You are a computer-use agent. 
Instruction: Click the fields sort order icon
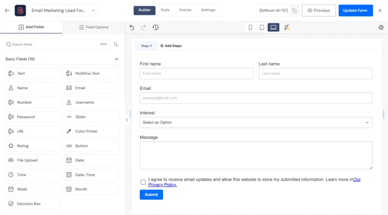click(116, 44)
